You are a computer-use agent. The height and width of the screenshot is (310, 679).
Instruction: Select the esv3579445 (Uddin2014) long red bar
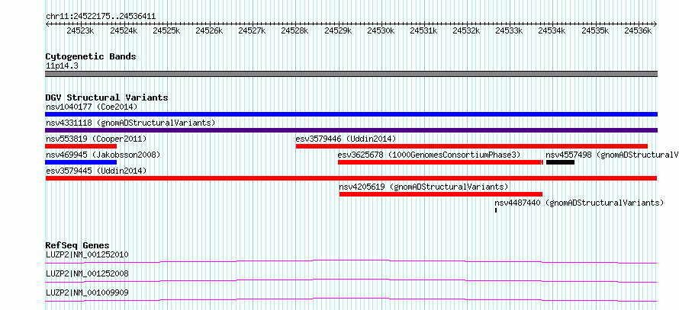[x=351, y=178]
